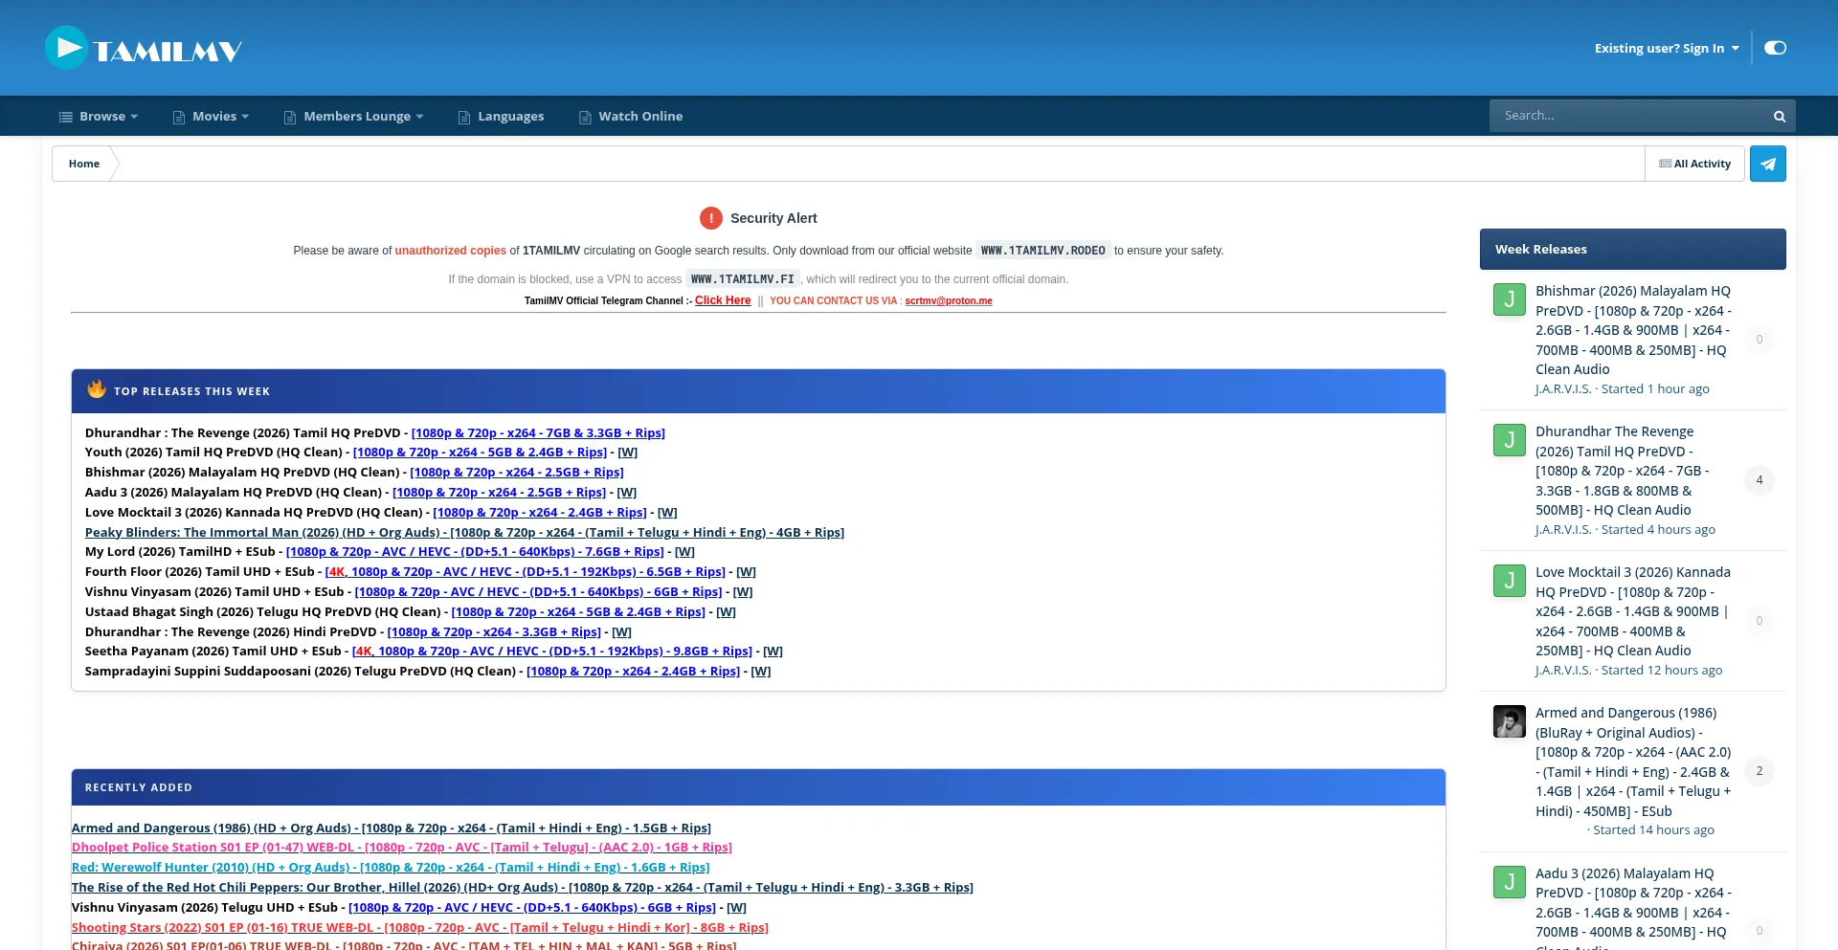
Task: Click the [W] link for Youth 2026
Action: point(628,453)
